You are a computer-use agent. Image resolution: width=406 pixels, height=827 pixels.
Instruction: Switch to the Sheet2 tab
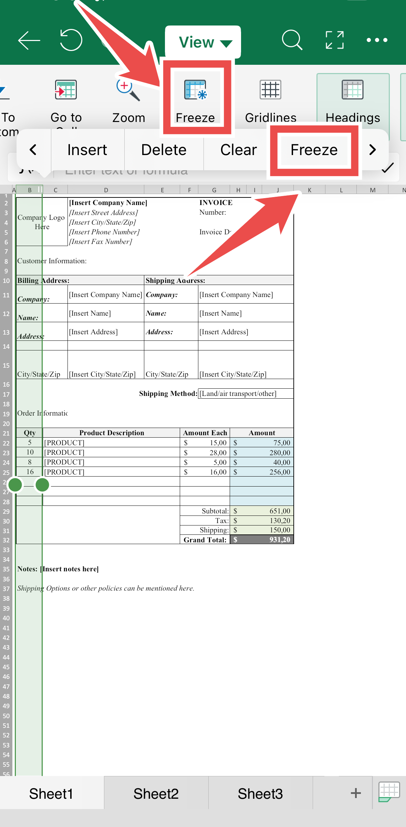[x=156, y=794]
